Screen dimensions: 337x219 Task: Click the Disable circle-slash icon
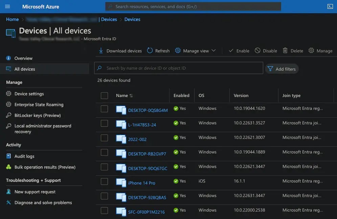[257, 51]
